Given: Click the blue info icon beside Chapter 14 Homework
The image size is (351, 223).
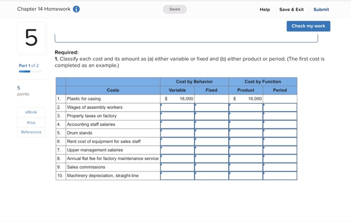Looking at the screenshot, I should click(x=76, y=9).
